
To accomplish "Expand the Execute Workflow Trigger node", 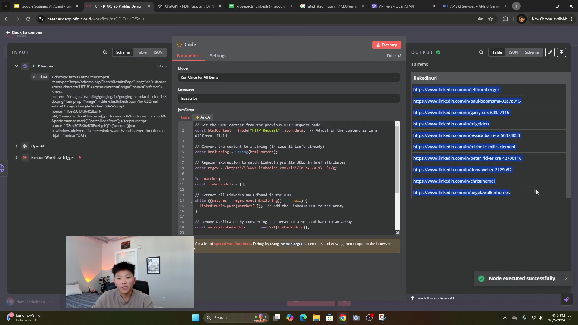I will (x=17, y=158).
